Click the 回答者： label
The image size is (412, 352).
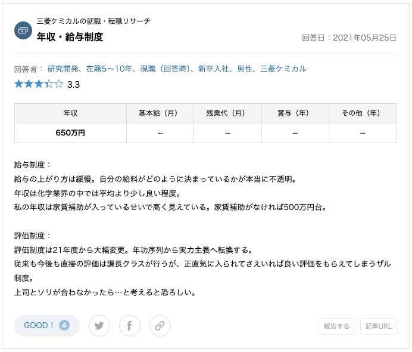tap(29, 69)
